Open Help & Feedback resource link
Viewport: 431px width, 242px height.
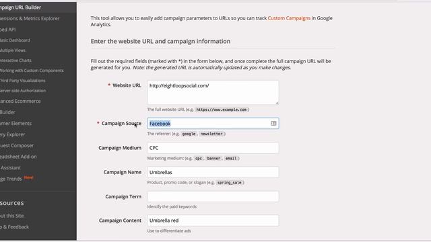coord(14,227)
